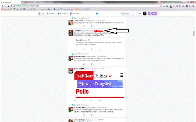The image size is (196, 122).
Task: Open more options on Scott Adams tweet
Action: (x=100, y=26)
